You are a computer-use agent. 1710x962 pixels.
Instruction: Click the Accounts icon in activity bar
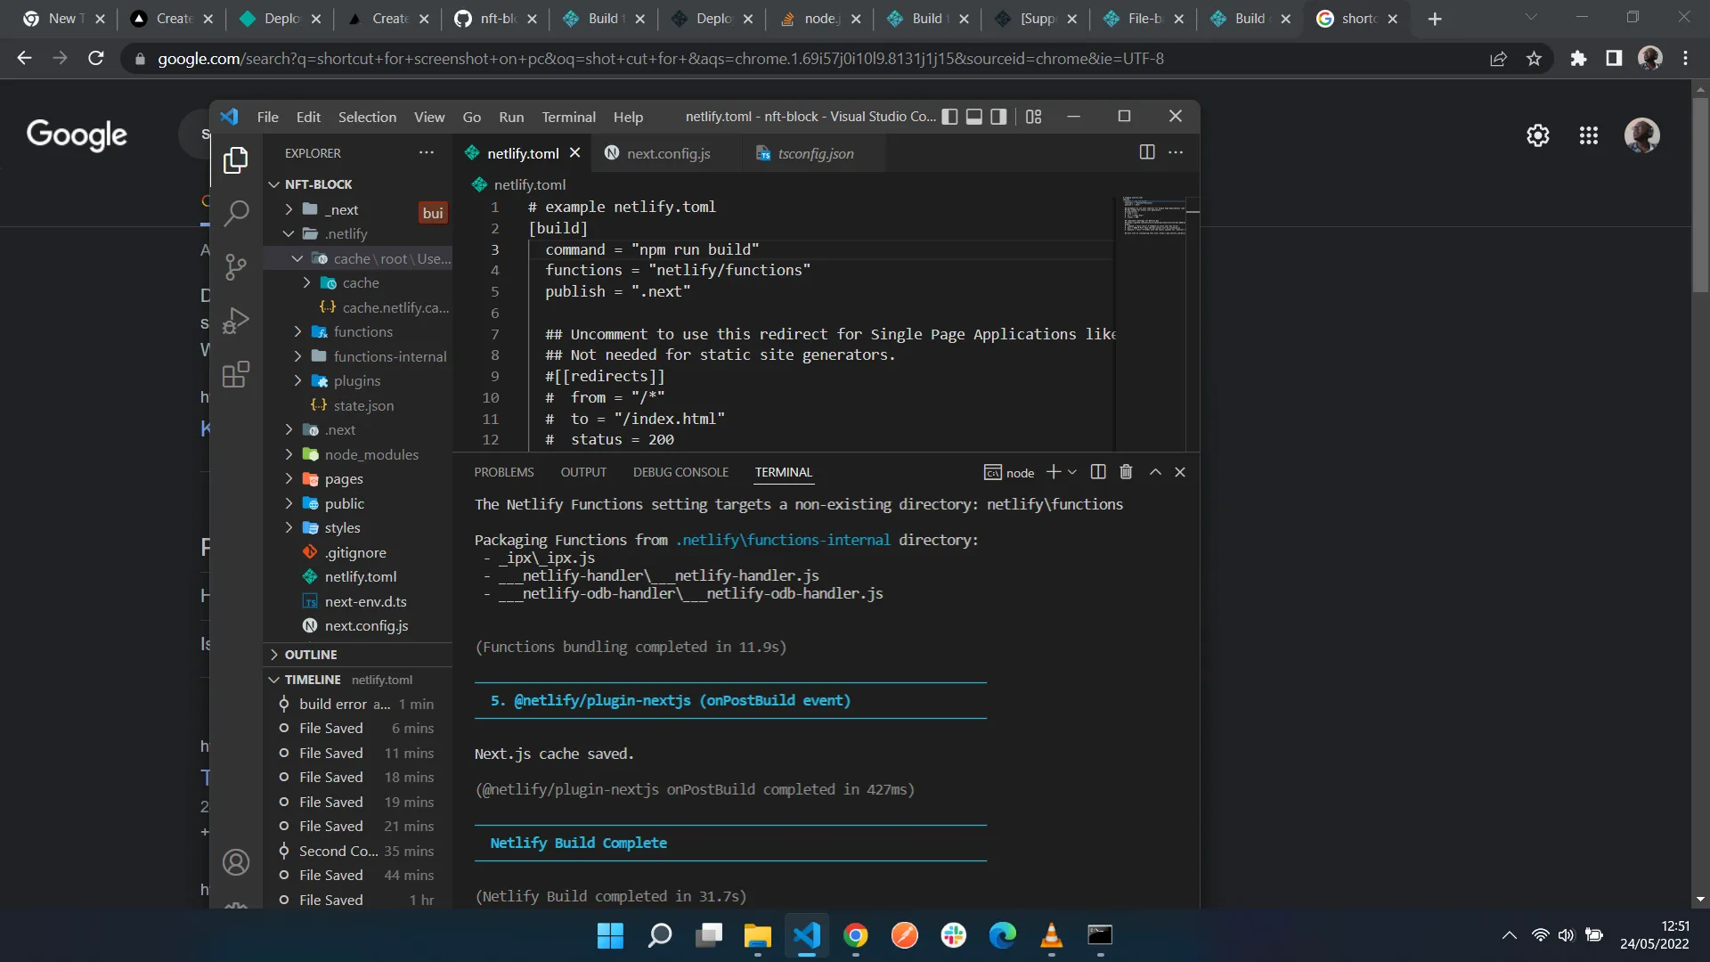236,862
